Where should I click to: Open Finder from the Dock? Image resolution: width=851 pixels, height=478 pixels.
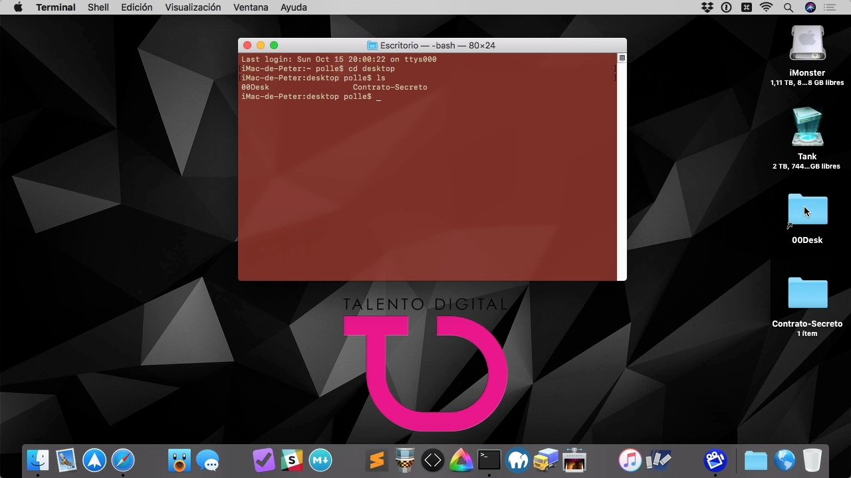pos(38,460)
